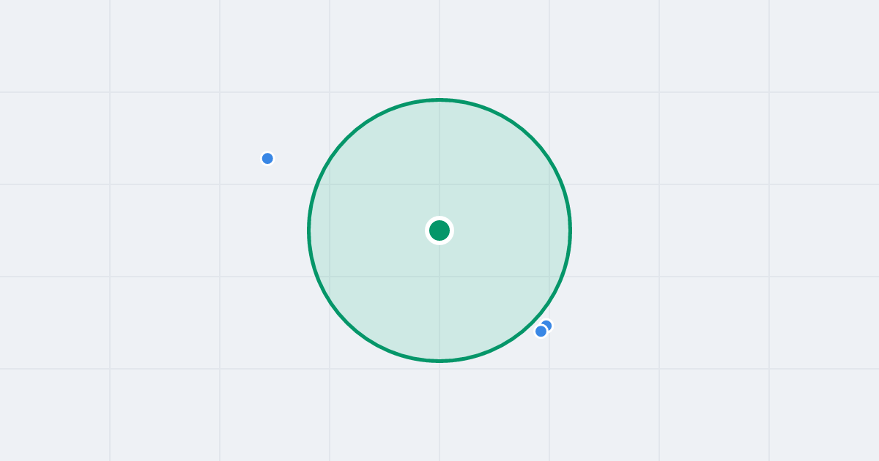
Task: Click shaded circle area right of center marker
Action: point(513,230)
